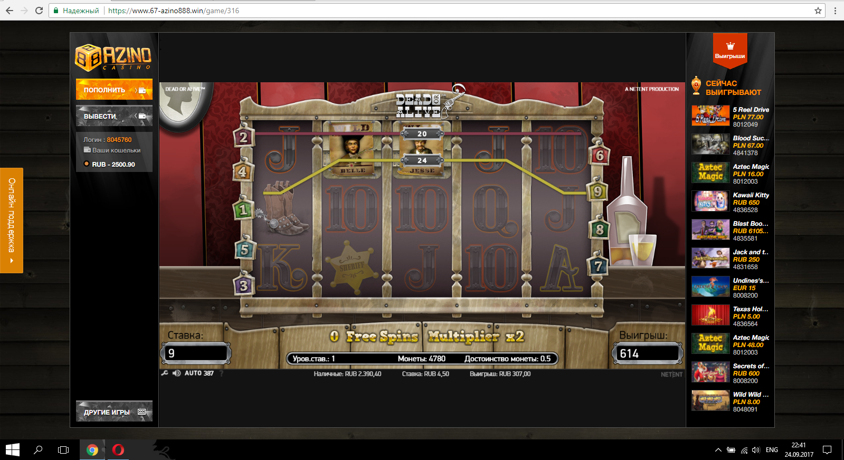Open the Windows notification center

point(827,450)
